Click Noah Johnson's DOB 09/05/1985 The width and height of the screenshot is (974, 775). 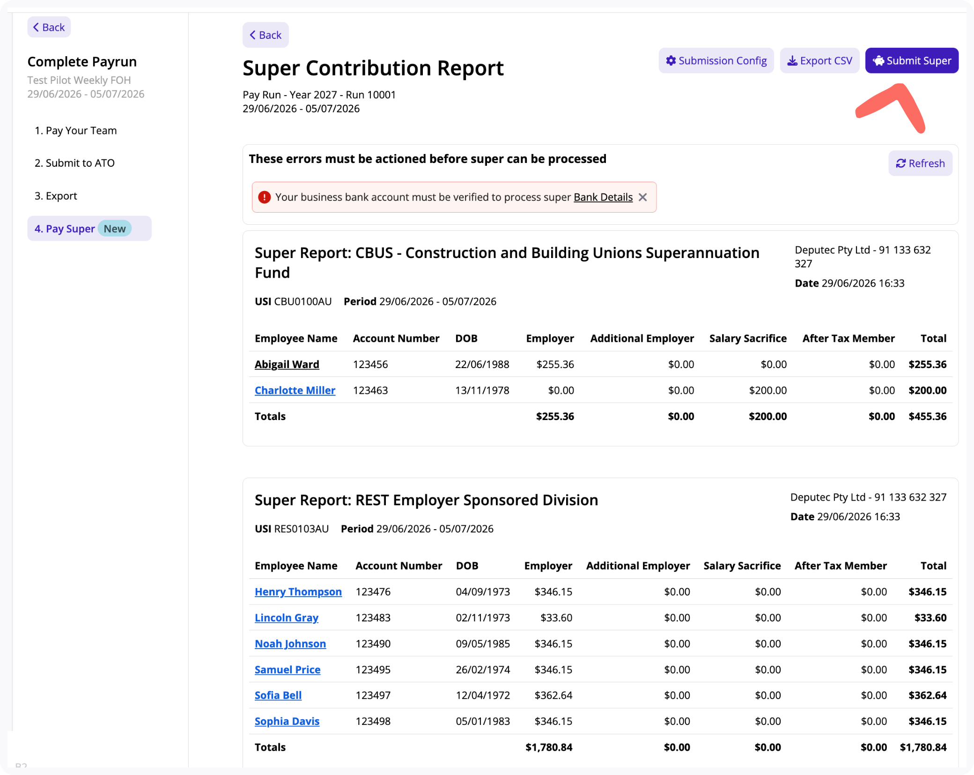483,643
